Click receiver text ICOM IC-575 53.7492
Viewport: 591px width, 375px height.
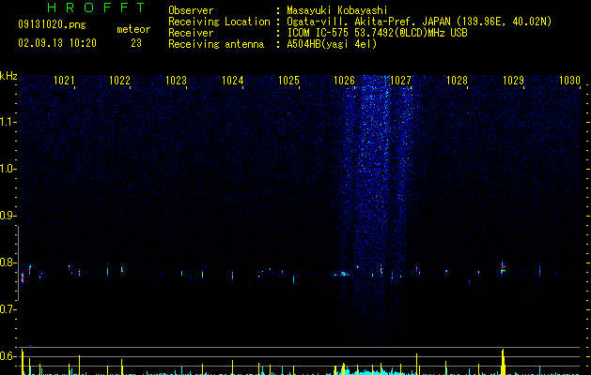tap(377, 33)
